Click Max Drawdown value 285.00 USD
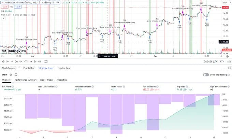This screenshot has width=232, height=139. point(148,89)
